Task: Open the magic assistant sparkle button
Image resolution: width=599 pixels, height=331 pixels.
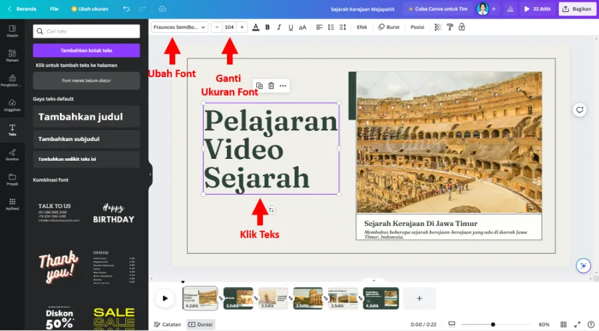Action: click(x=583, y=265)
